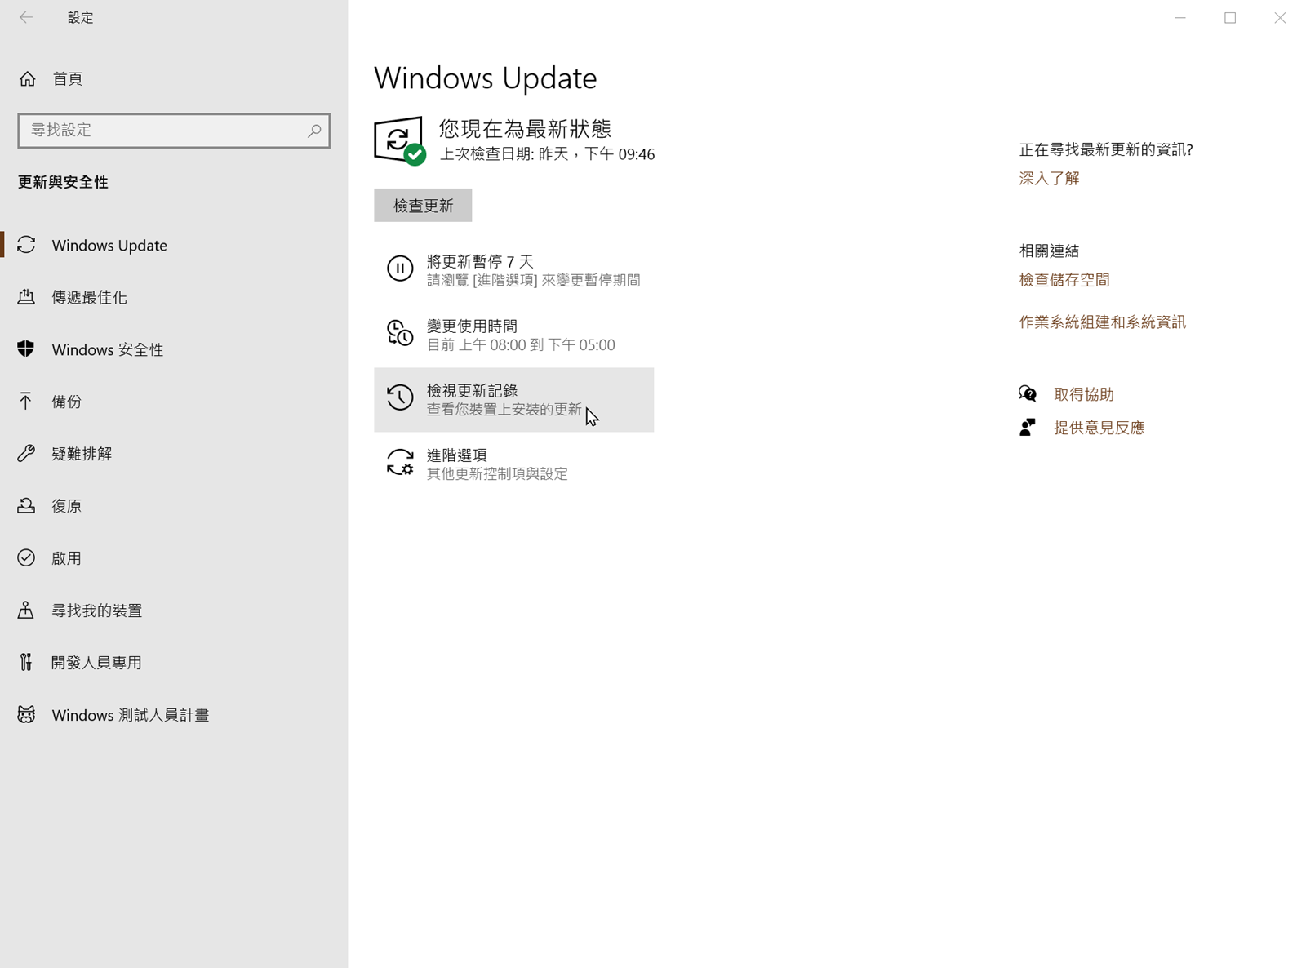
Task: Select 備份 in the sidebar
Action: [67, 402]
